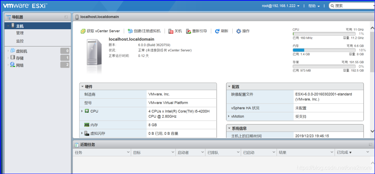Click the CPU usage bar

(x=324, y=34)
